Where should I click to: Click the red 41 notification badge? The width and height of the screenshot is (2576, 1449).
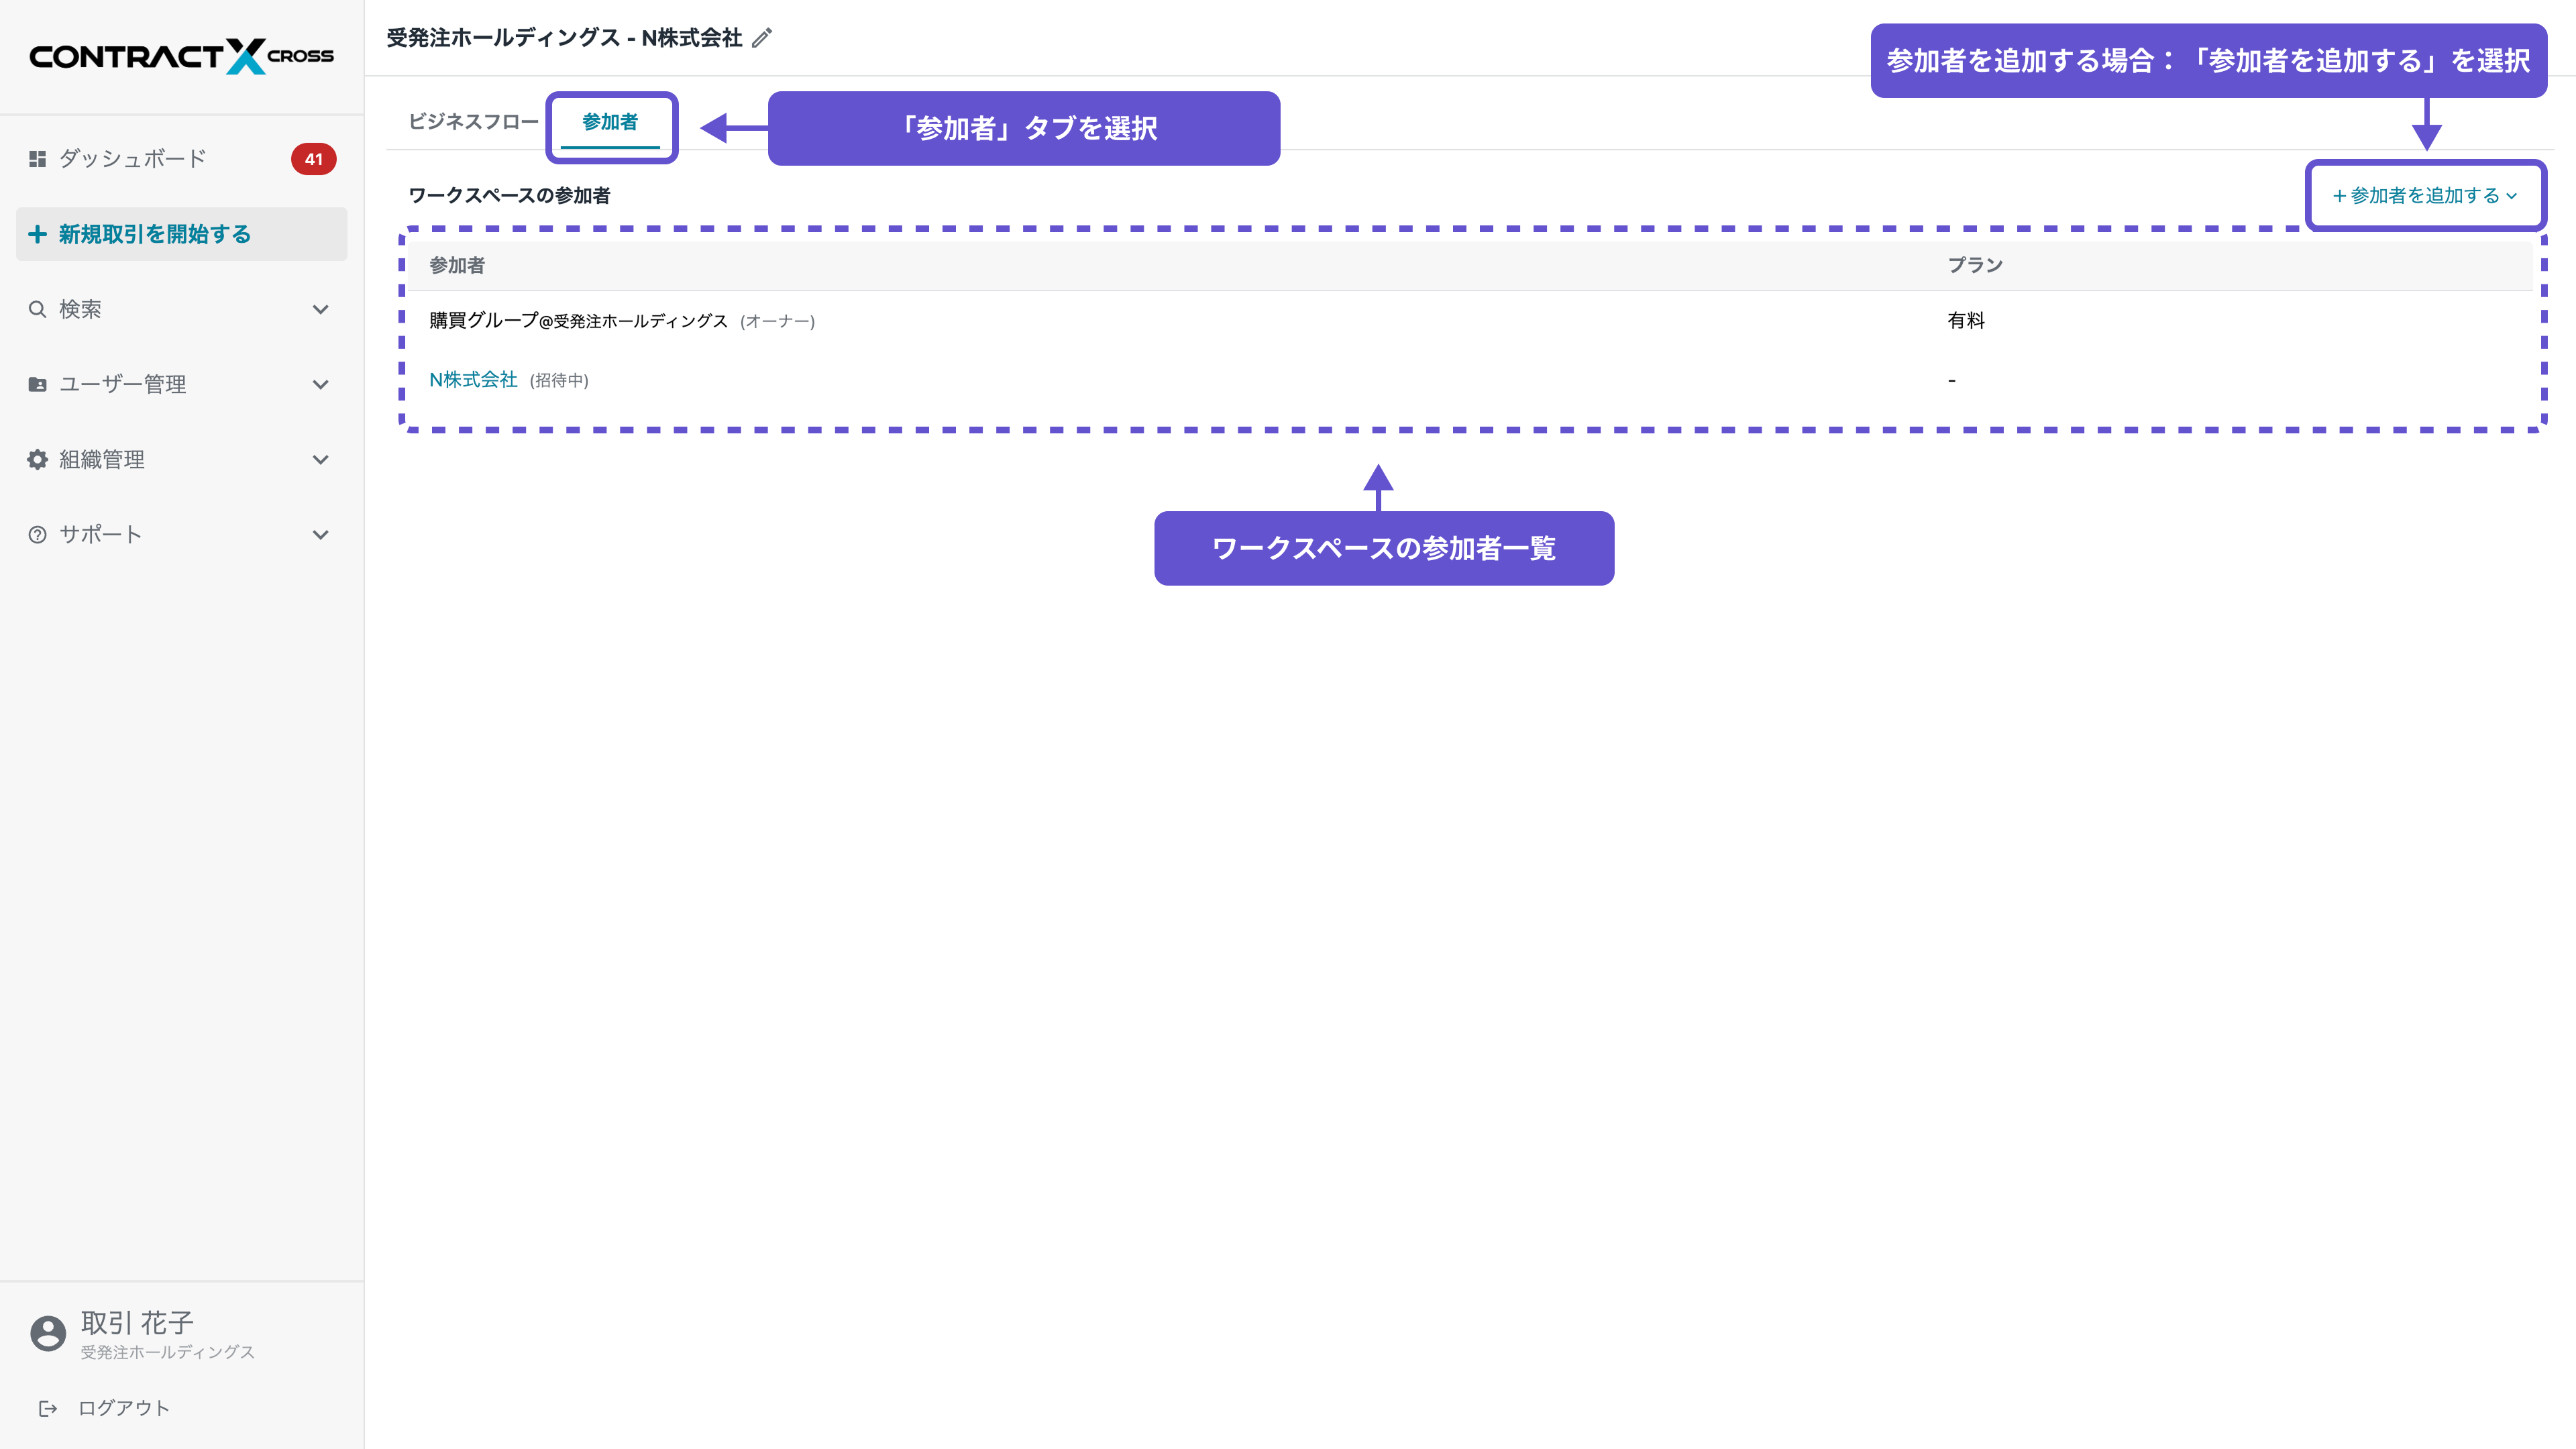tap(313, 159)
